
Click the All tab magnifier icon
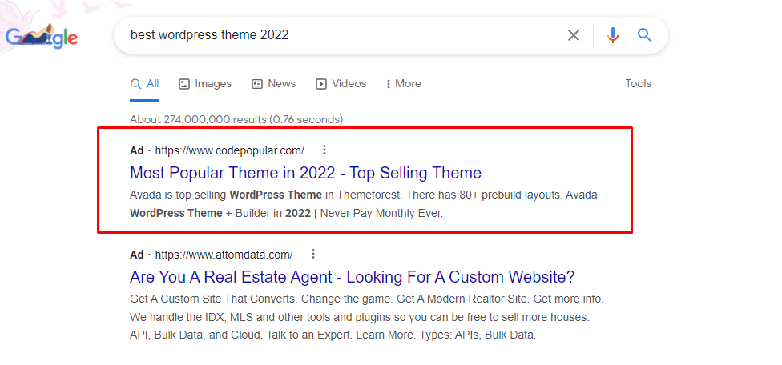pyautogui.click(x=135, y=84)
